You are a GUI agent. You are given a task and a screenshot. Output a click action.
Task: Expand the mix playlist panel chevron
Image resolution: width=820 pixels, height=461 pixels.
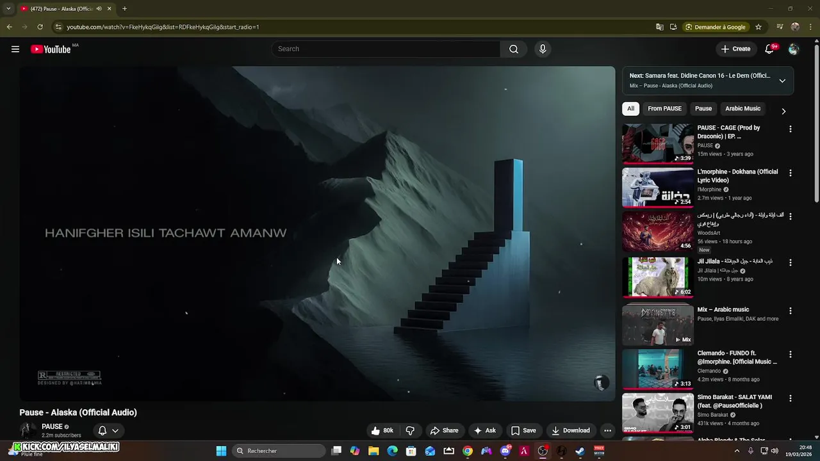pyautogui.click(x=782, y=81)
